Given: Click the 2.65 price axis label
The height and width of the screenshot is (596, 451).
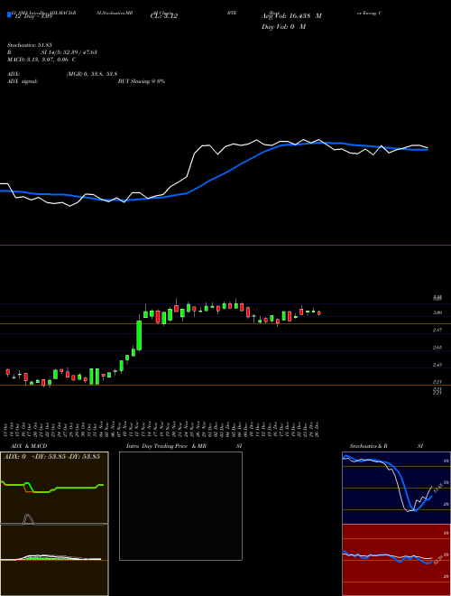Looking at the screenshot, I should (x=437, y=348).
